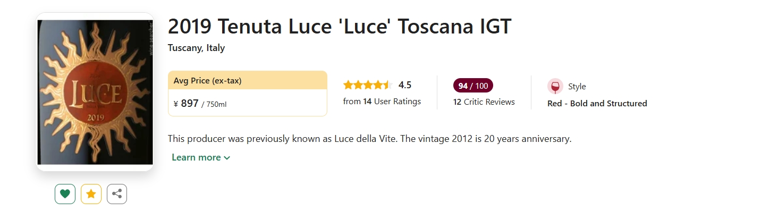Click the 94 / 100 critic score badge

[473, 86]
